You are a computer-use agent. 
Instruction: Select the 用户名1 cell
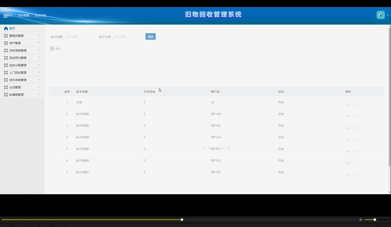click(x=216, y=172)
